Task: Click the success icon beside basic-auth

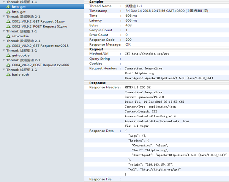Action: click(x=8, y=75)
